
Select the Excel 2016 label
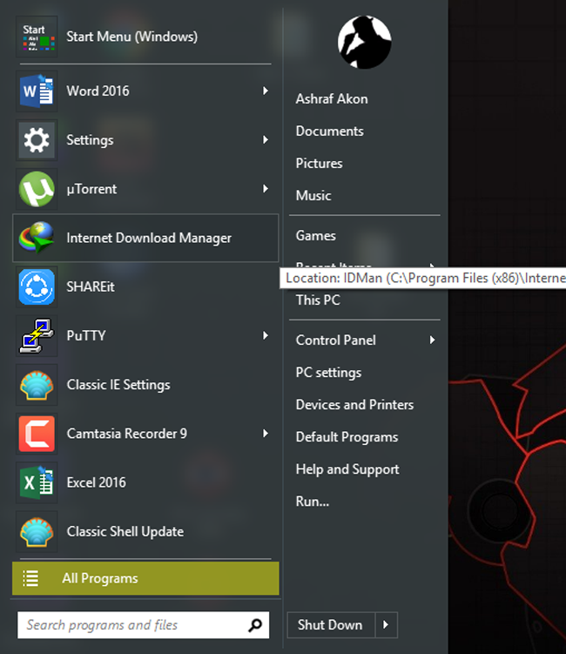pos(97,482)
